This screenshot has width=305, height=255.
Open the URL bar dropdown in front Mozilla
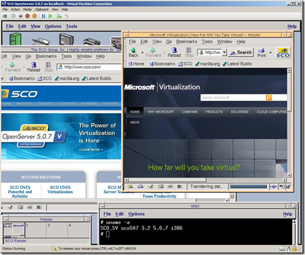(x=225, y=53)
